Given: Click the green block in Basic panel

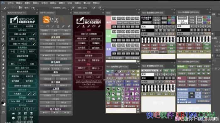Looking at the screenshot, I should [108, 36].
